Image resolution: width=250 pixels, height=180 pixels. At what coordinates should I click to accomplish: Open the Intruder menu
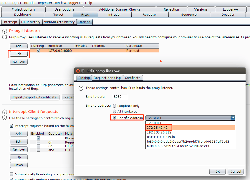[x=30, y=3]
